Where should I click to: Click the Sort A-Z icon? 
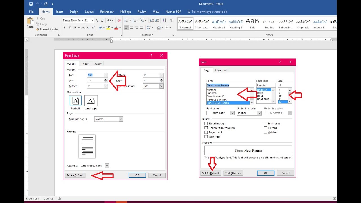click(164, 20)
